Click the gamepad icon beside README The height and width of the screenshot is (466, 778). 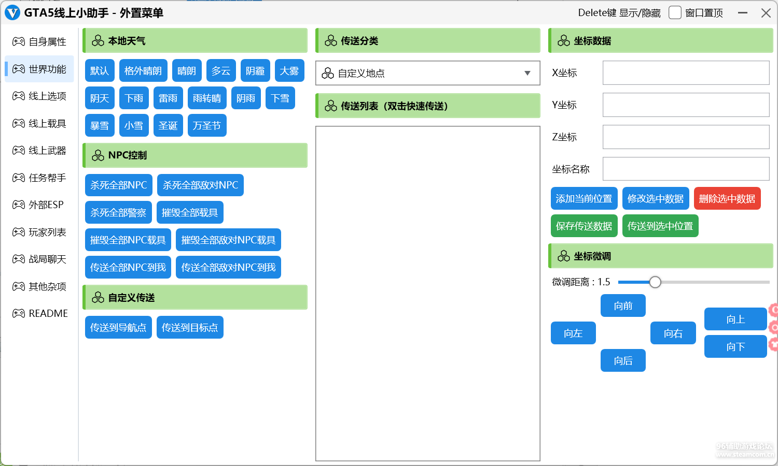tap(19, 313)
